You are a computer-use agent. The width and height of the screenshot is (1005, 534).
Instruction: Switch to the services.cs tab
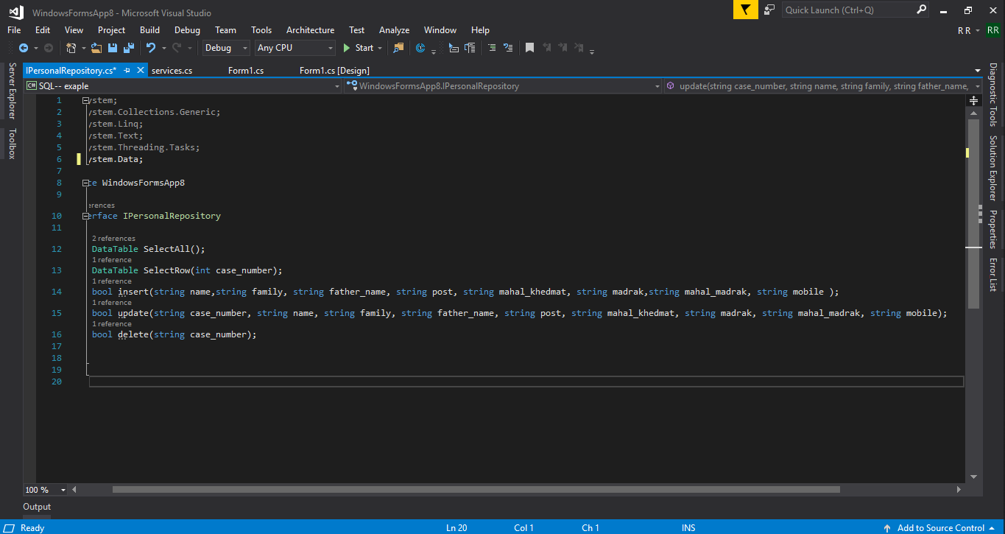coord(172,71)
